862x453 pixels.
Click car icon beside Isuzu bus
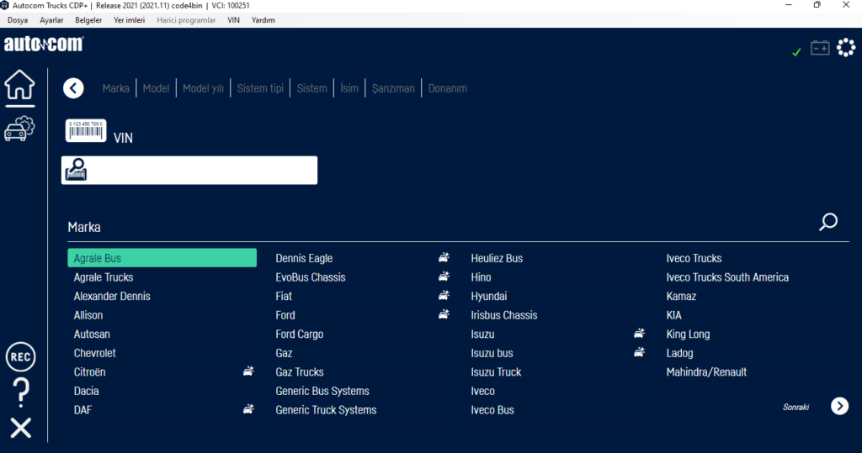639,352
